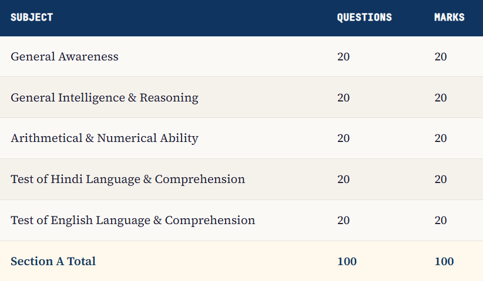Select the General Awareness subject cell

click(x=65, y=56)
